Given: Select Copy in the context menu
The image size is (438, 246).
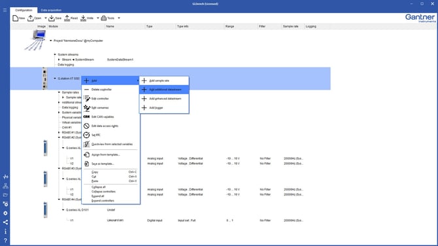Looking at the screenshot, I should pyautogui.click(x=110, y=172).
